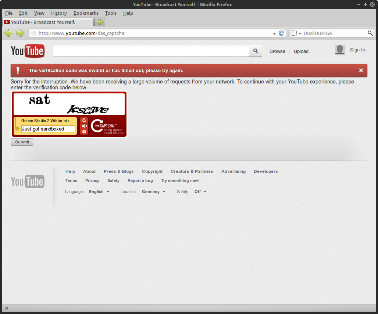Click the gray footer YouTube logo
The width and height of the screenshot is (378, 314).
28,181
